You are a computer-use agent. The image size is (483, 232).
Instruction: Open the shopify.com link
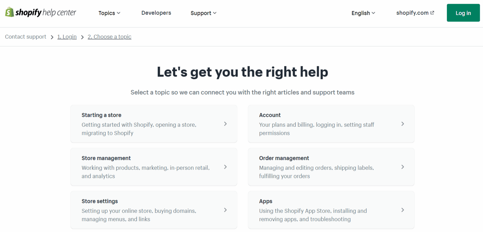pyautogui.click(x=413, y=13)
